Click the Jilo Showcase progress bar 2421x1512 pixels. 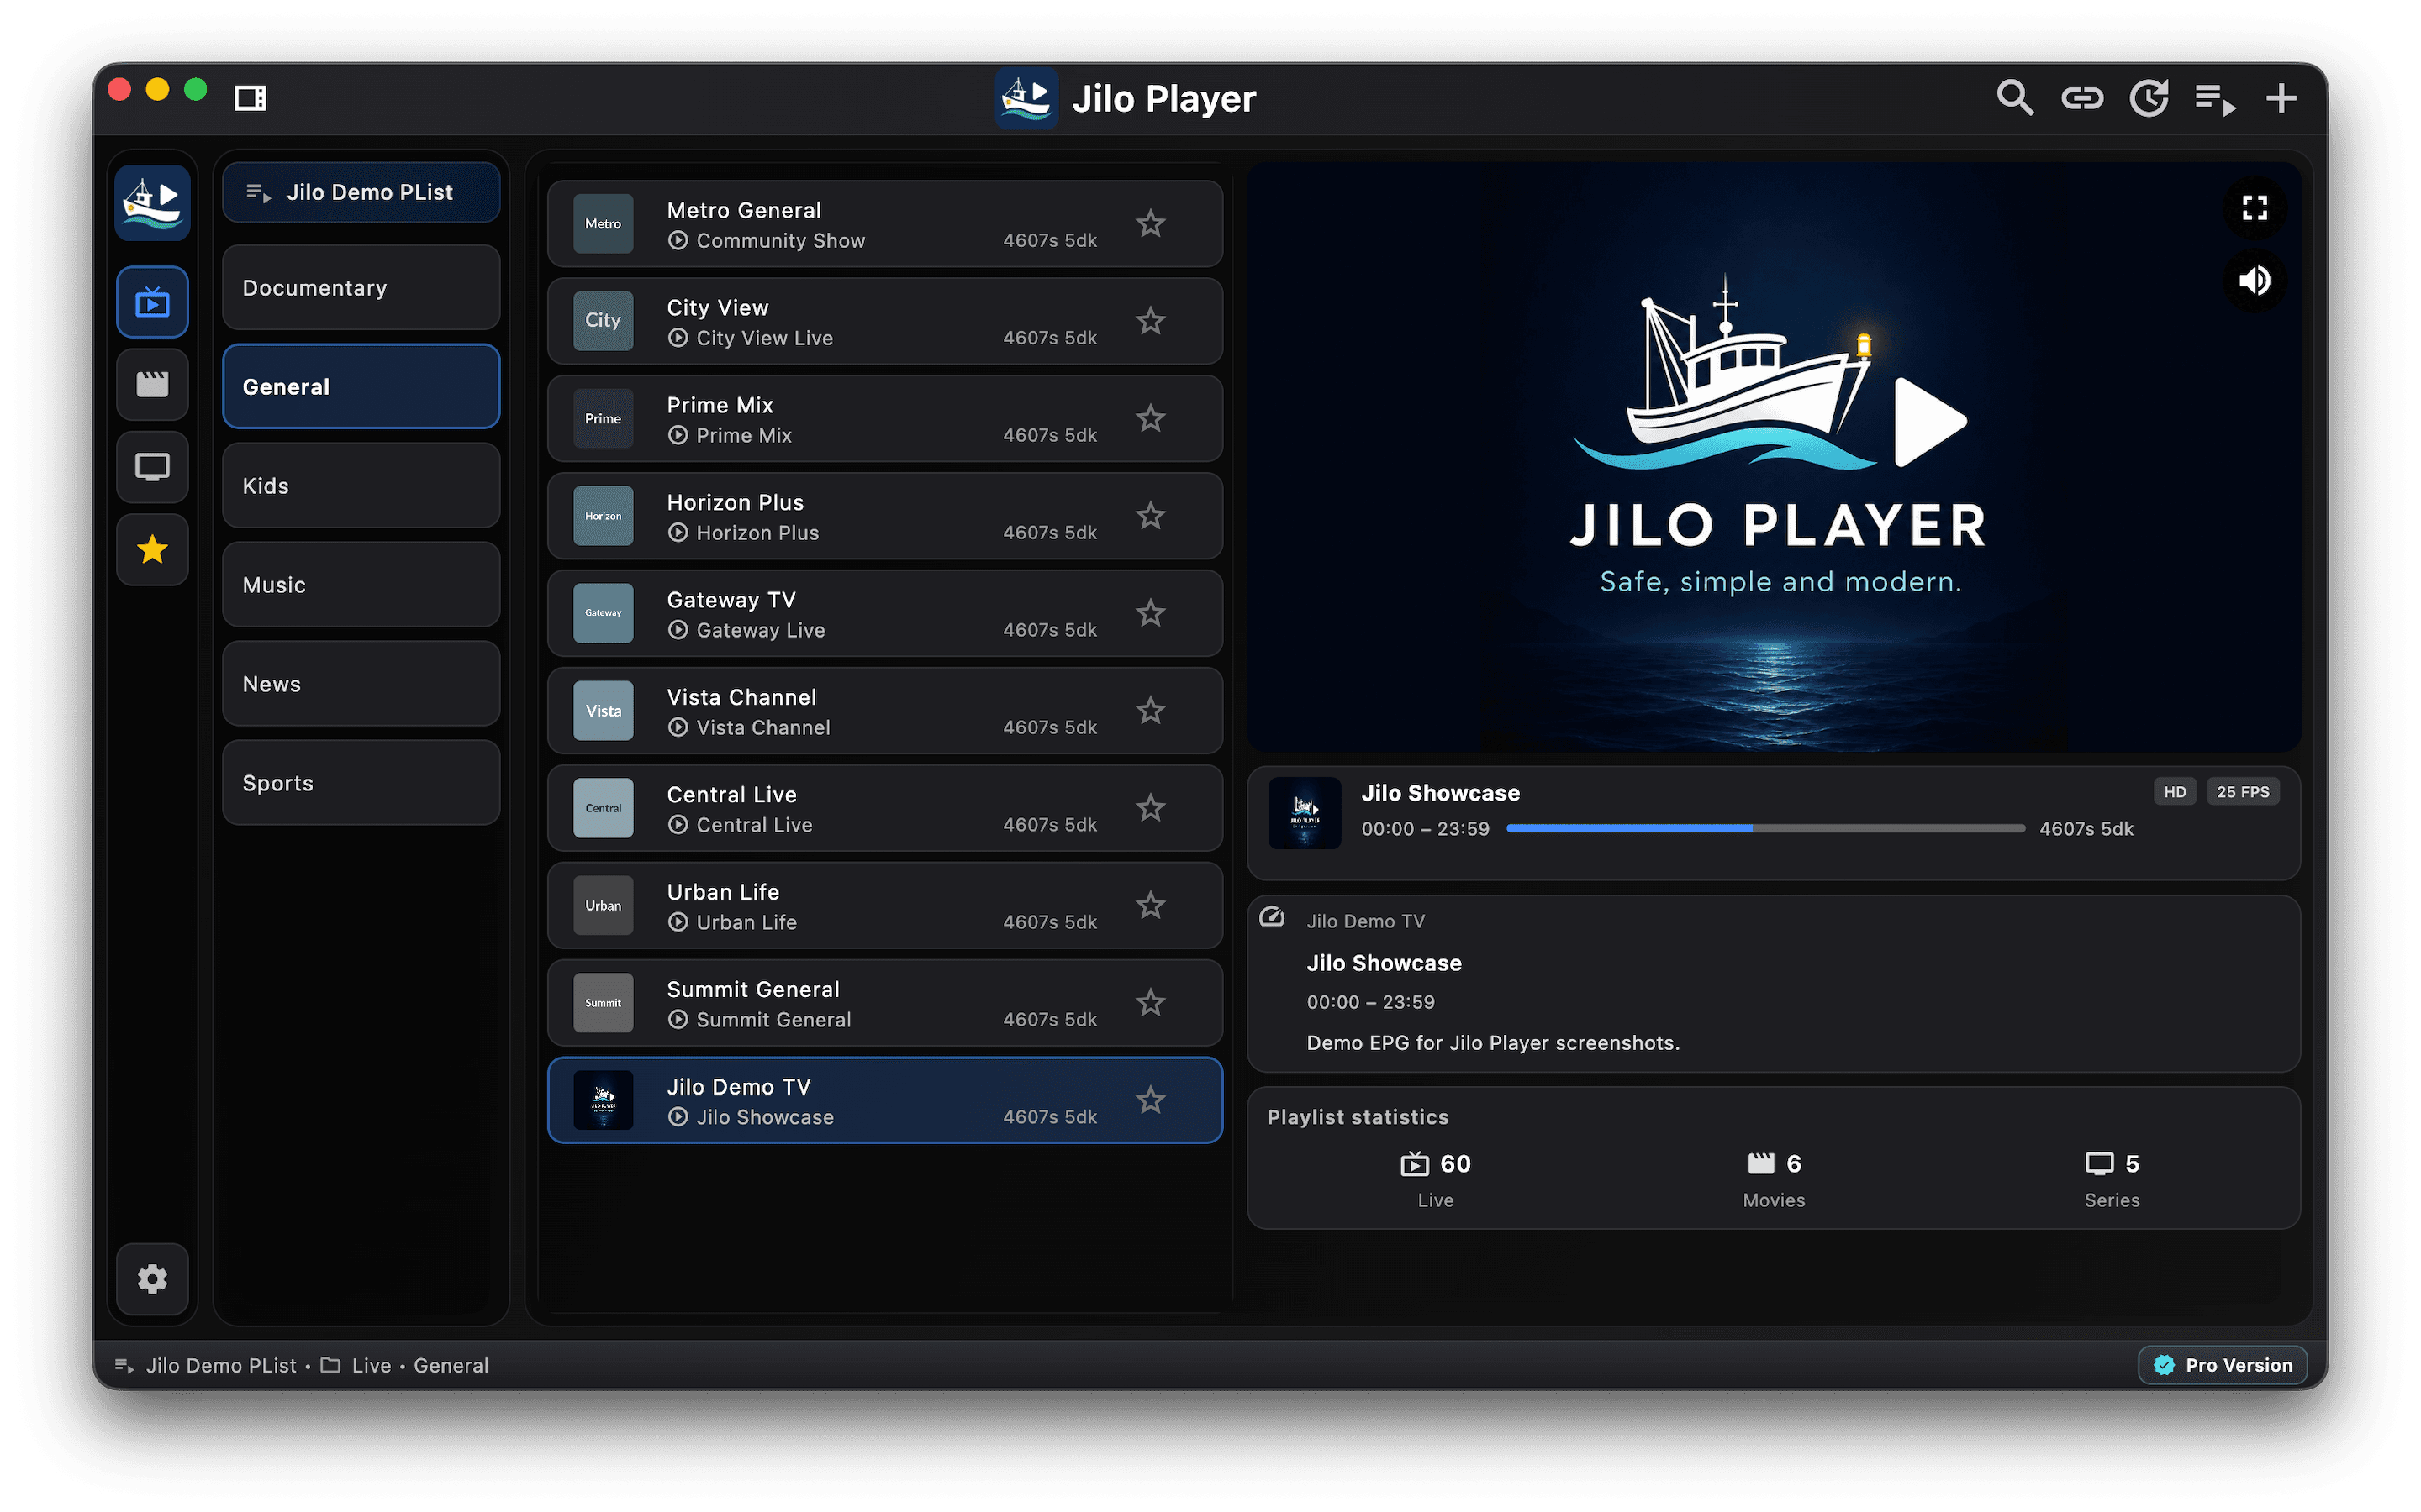[1765, 828]
